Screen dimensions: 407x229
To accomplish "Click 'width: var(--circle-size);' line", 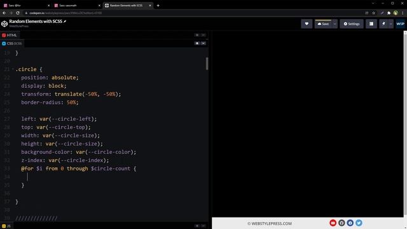I will (x=60, y=135).
